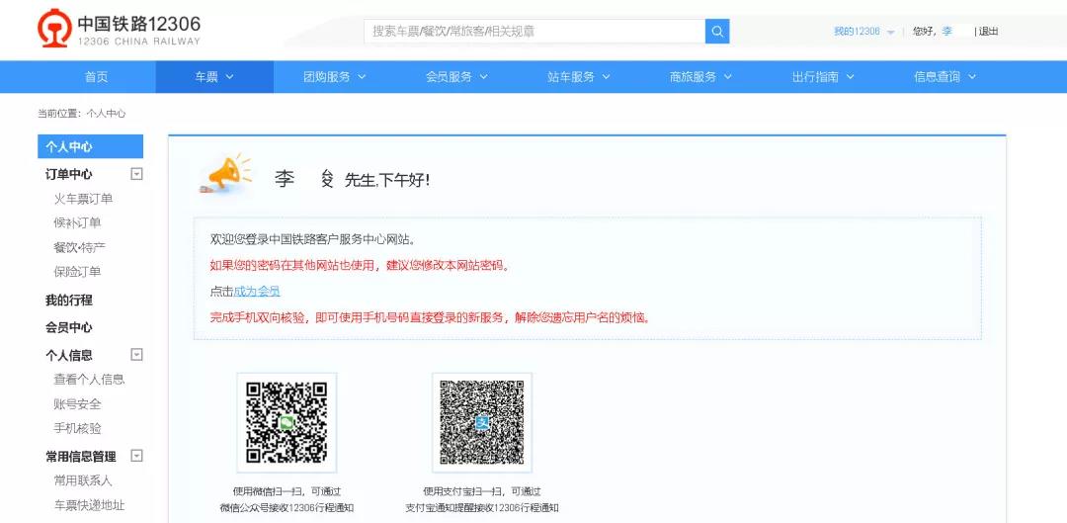Screen dimensions: 1067x523
Task: Go to 首页 in the navigation bar
Action: click(96, 77)
